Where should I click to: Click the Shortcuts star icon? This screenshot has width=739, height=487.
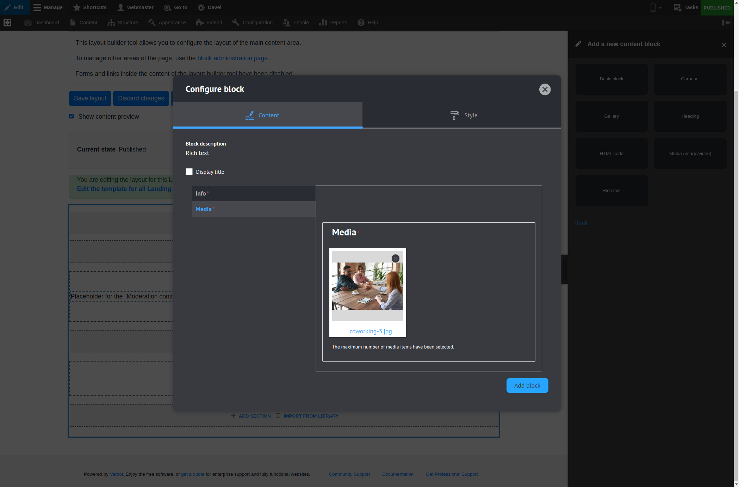pos(77,7)
